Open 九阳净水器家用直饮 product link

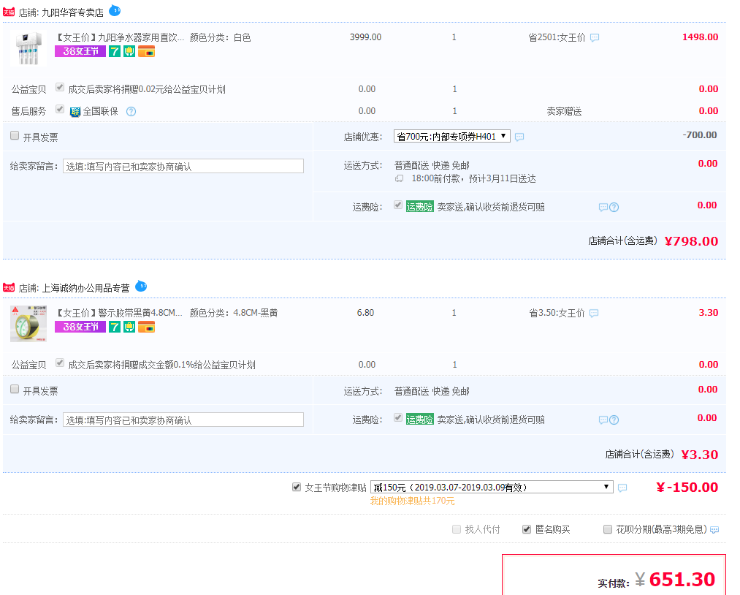click(119, 37)
